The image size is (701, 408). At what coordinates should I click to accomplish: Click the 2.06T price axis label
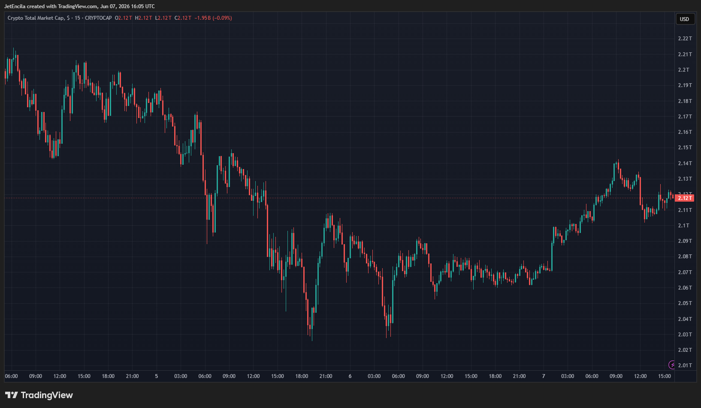click(x=685, y=288)
